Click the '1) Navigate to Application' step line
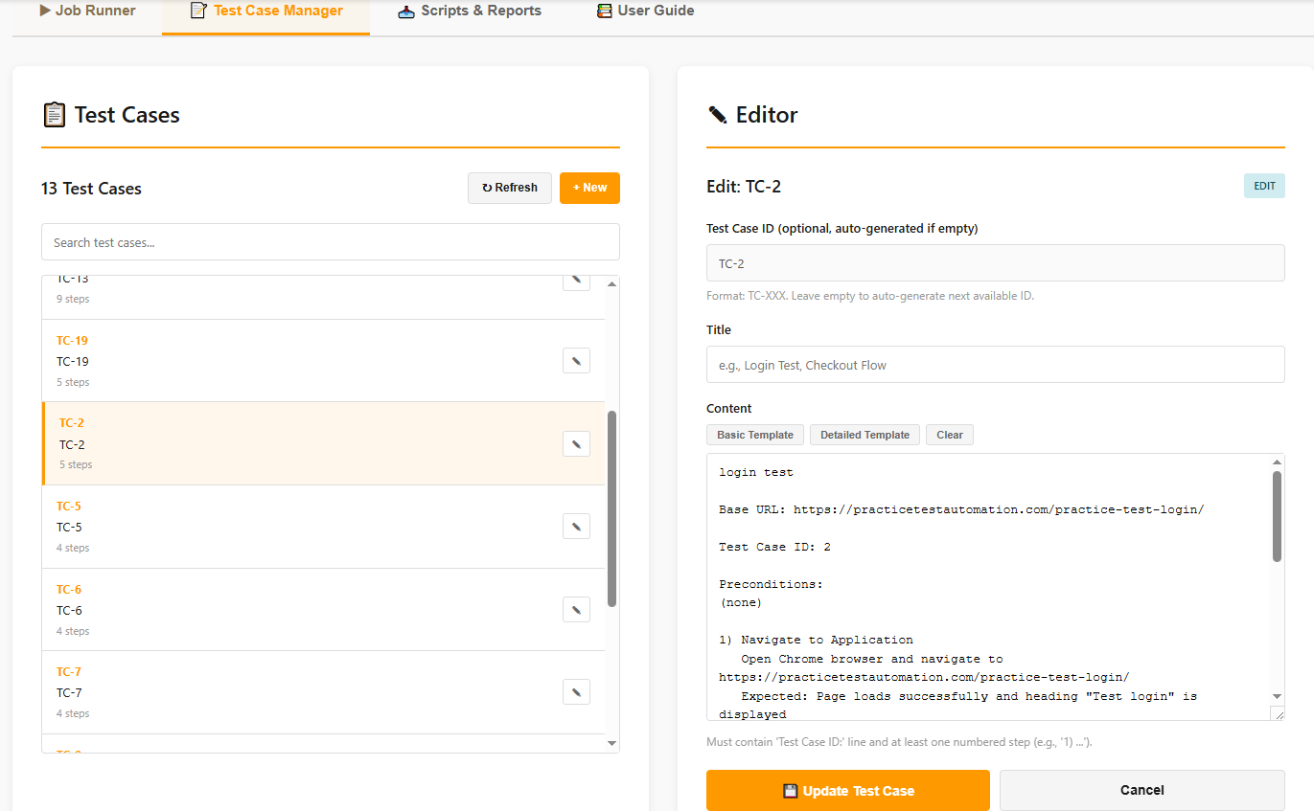 pyautogui.click(x=816, y=640)
